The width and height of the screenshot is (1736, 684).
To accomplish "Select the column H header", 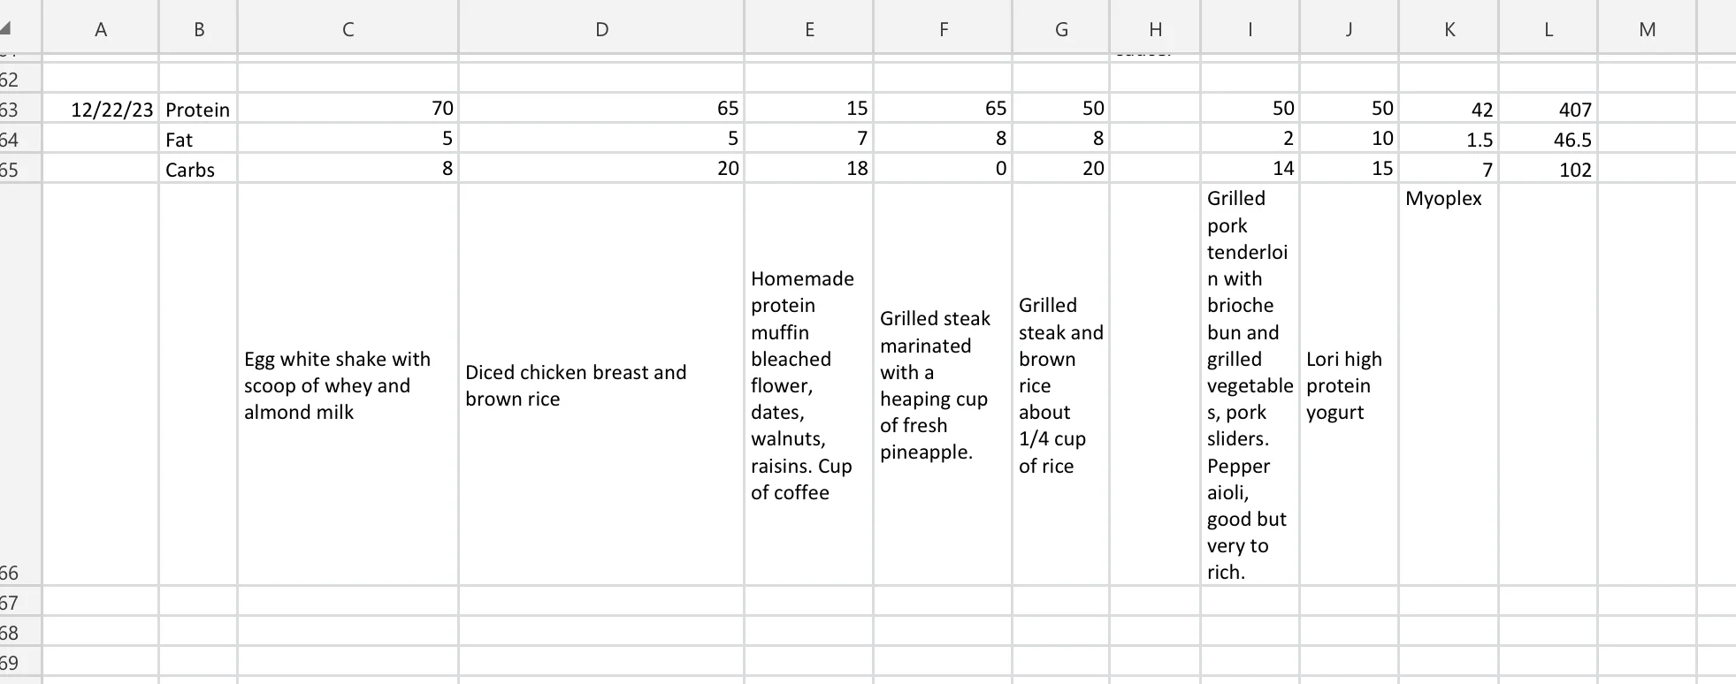I will click(1155, 29).
